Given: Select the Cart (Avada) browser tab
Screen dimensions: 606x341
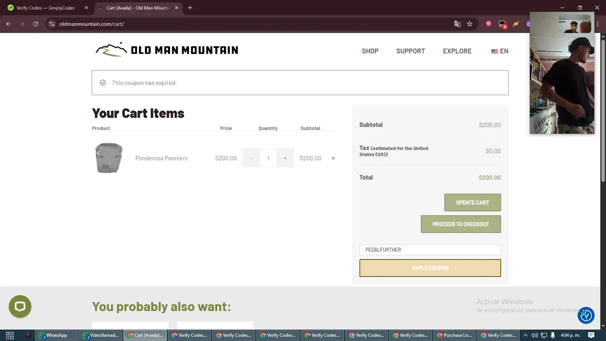Looking at the screenshot, I should 138,8.
